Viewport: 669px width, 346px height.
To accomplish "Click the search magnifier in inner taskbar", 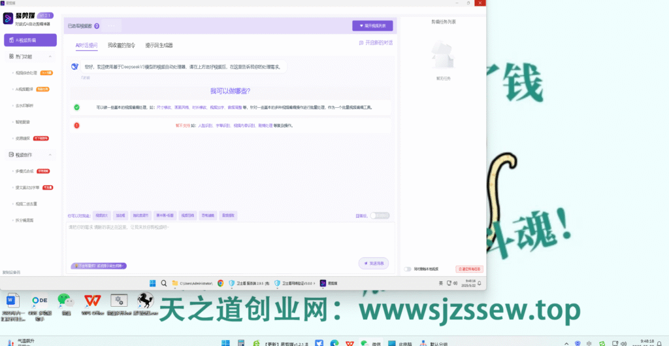I will coord(164,283).
